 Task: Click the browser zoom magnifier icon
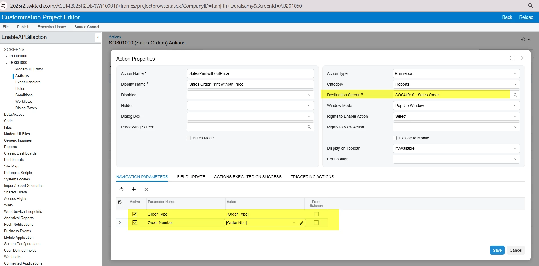point(531,6)
